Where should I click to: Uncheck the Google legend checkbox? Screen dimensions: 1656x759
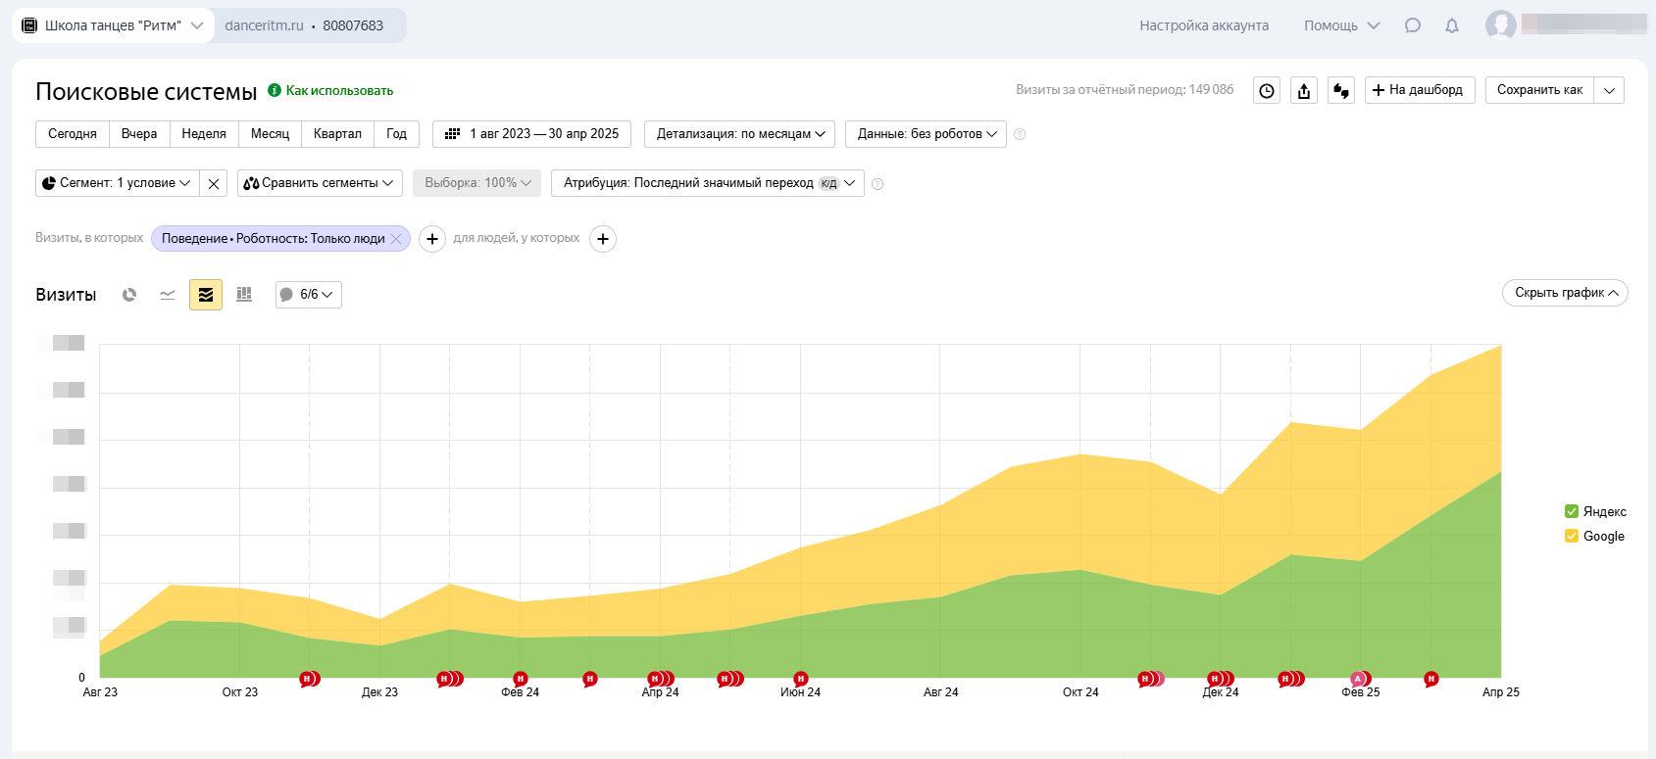click(x=1572, y=536)
